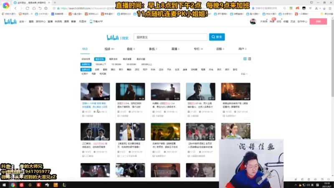Image resolution: width=334 pixels, height=188 pixels.
Task: Open 创作中心 in the header
Action: click(x=302, y=22)
